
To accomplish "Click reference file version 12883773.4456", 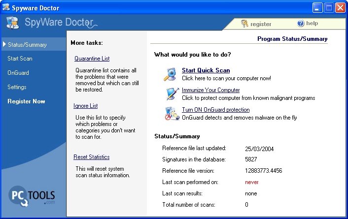I will 263,171.
